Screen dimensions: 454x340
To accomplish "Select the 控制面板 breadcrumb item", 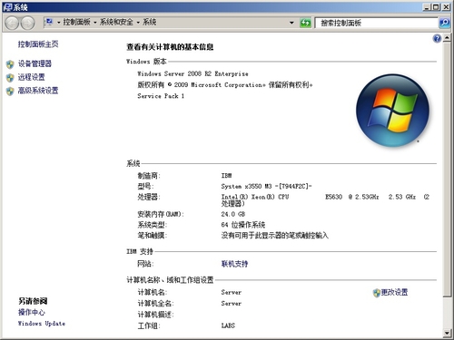I will [x=76, y=22].
